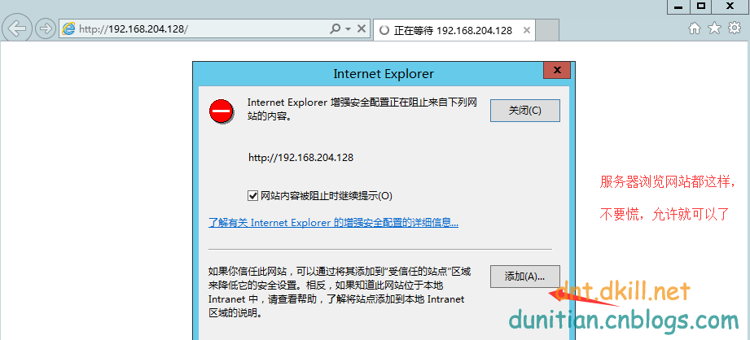Stop loading with the address bar X

(362, 29)
